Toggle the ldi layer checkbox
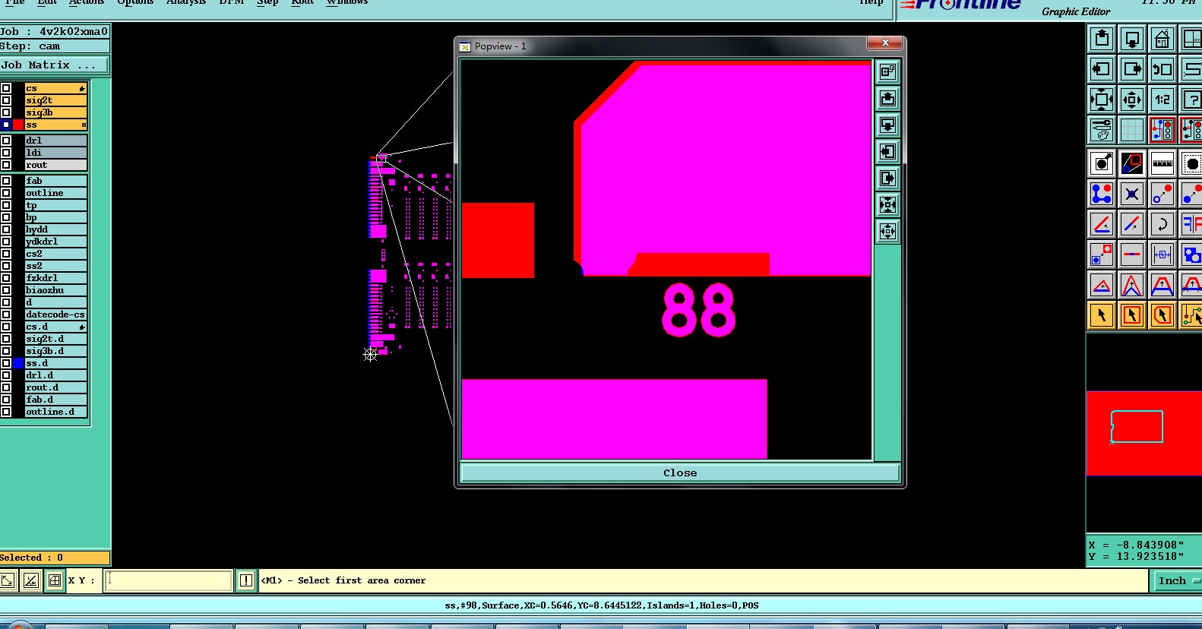 click(6, 153)
